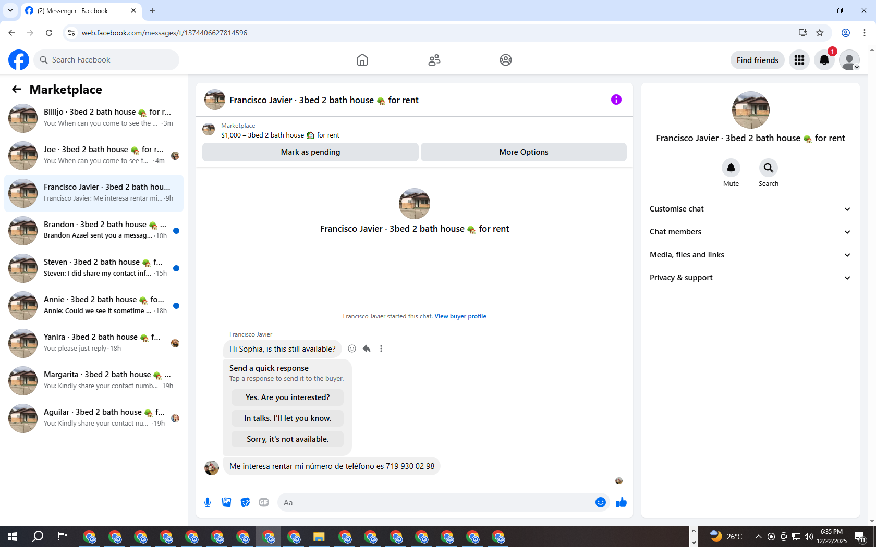
Task: Click the More Options button
Action: 524,152
